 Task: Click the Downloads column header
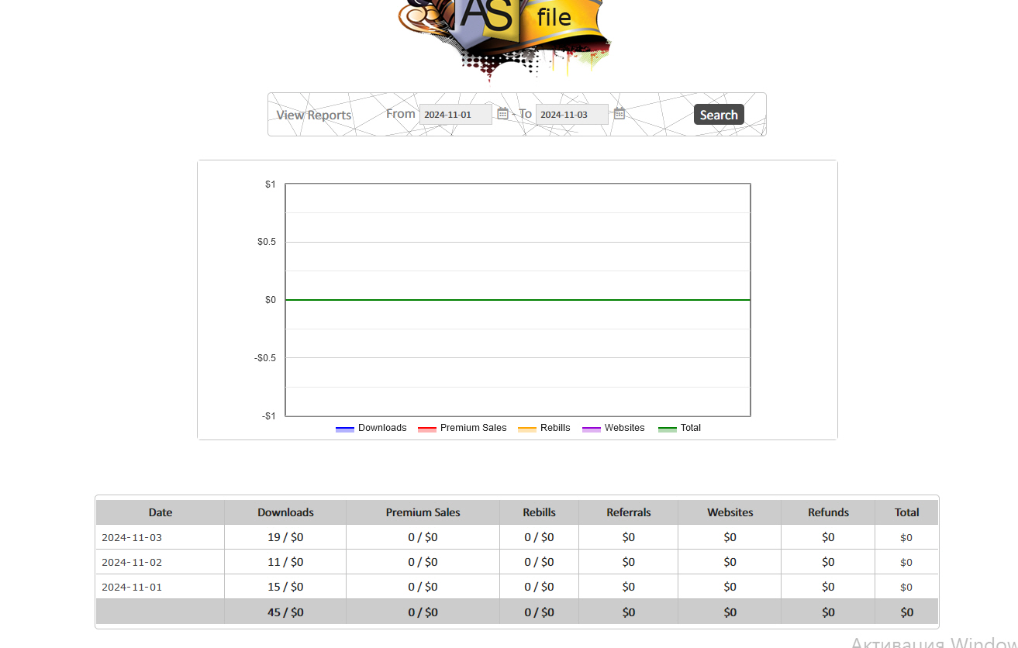(x=285, y=512)
